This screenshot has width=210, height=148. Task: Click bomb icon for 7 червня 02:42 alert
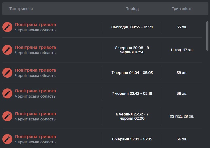coord(7,93)
